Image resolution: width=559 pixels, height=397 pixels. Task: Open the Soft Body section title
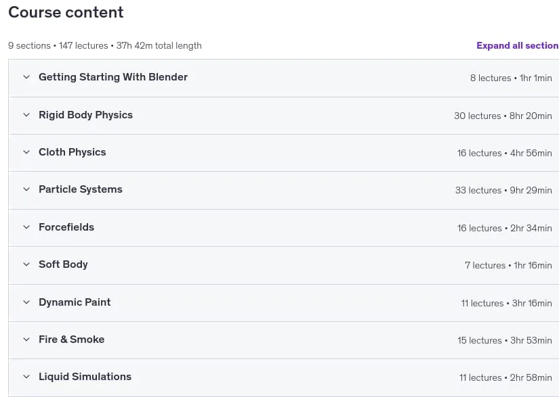coord(63,264)
